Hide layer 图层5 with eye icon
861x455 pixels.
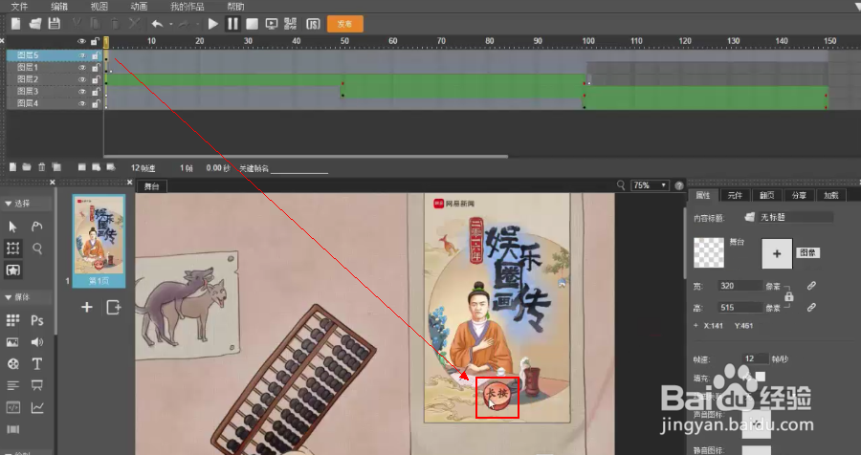coord(82,55)
